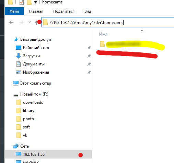Open recent locations dropdown chevron

coord(30,22)
